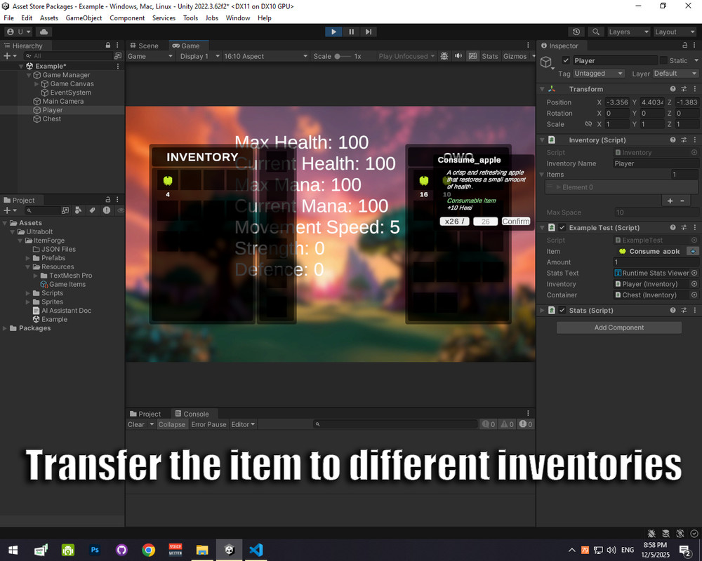The image size is (702, 561).
Task: Select the Chest object in the Hierarchy
Action: click(51, 119)
